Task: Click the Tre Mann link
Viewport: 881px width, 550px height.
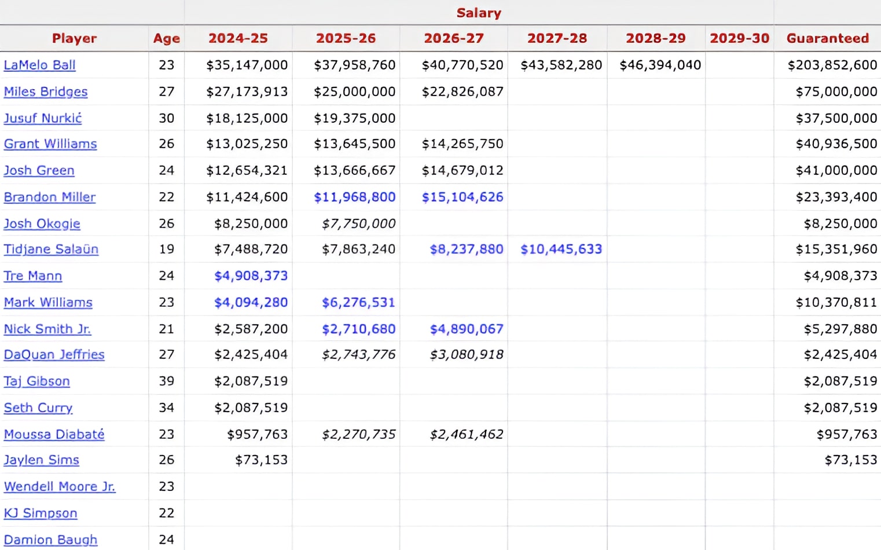Action: pos(33,276)
